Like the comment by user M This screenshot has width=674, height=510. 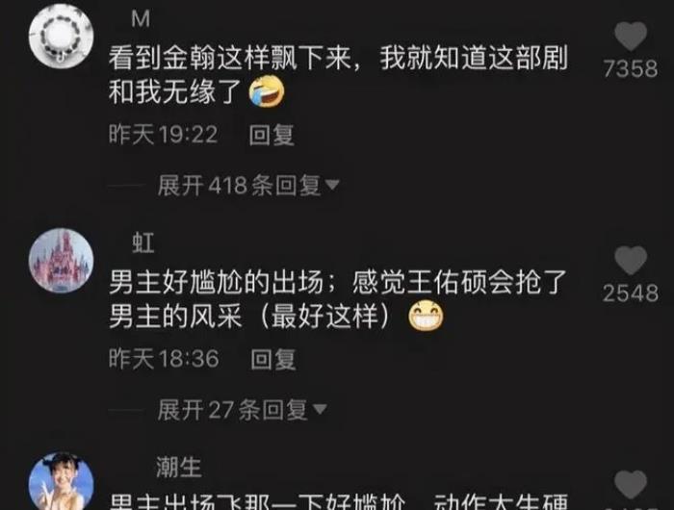[631, 37]
